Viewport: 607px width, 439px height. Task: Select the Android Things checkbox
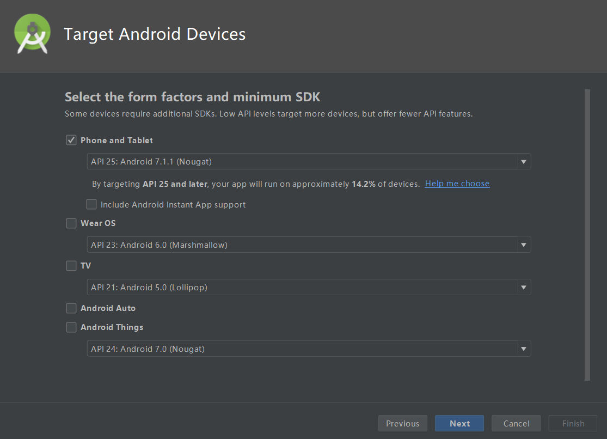(71, 327)
